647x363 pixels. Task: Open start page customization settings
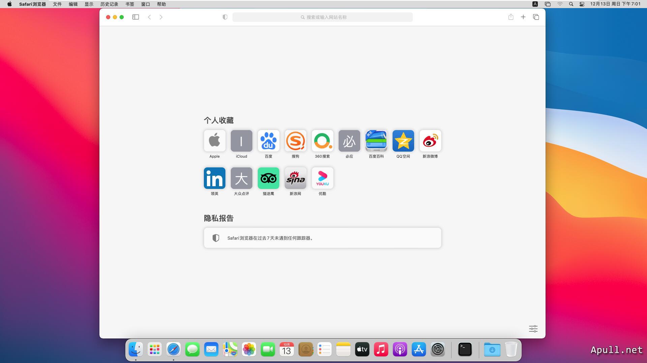point(533,329)
